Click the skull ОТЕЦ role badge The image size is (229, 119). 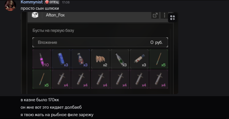coord(52,2)
